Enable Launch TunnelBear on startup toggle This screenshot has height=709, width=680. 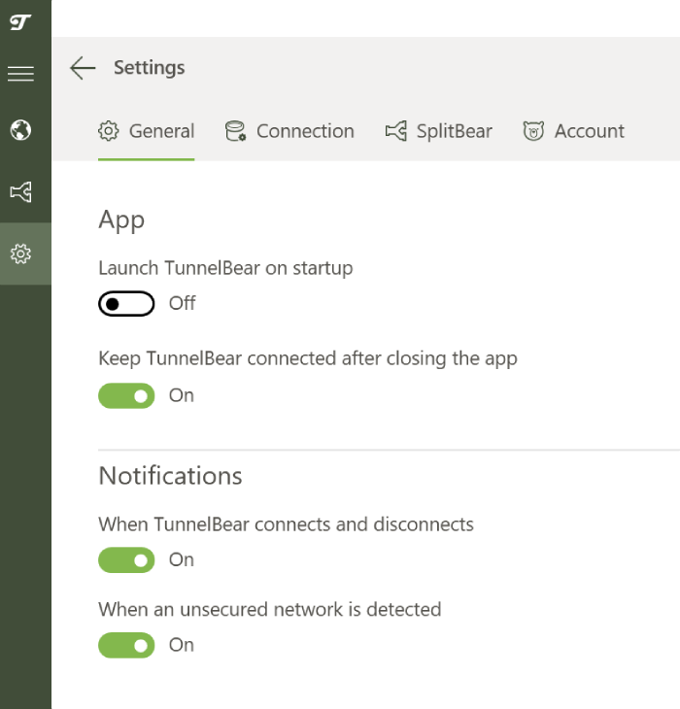click(x=126, y=304)
